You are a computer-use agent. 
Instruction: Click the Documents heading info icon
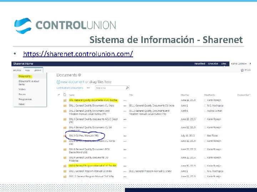coord(80,75)
